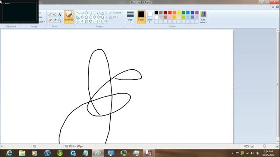This screenshot has height=157, width=280.
Task: Show hidden tray icons arrow
Action: pyautogui.click(x=232, y=153)
